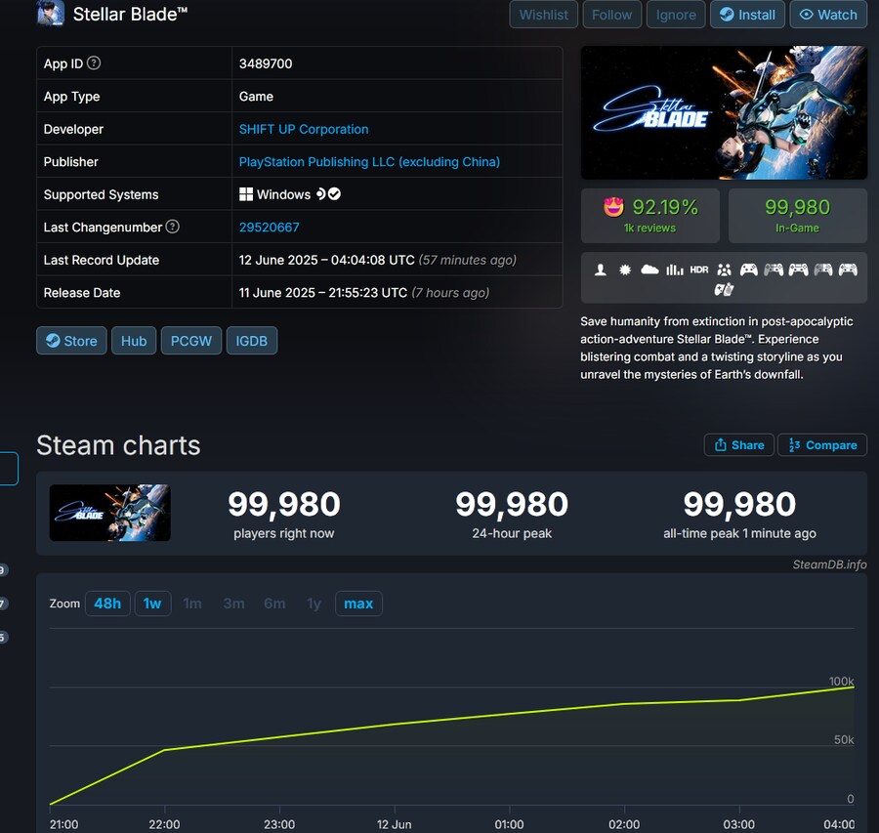879x833 pixels.
Task: Set chart zoom to 1w
Action: point(152,604)
